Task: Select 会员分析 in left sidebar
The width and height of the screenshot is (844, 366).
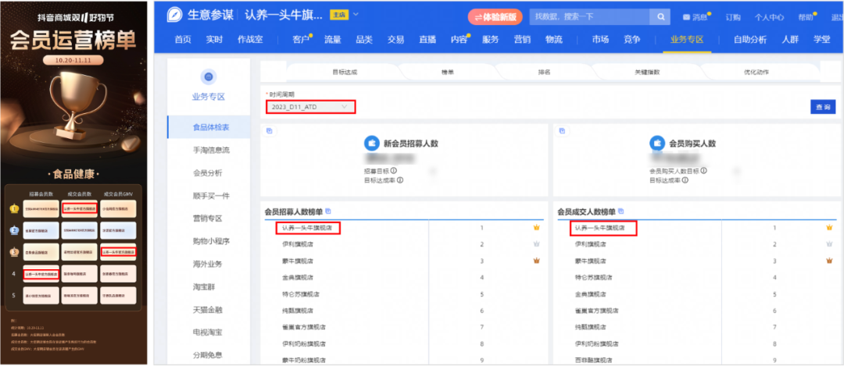Action: (208, 173)
